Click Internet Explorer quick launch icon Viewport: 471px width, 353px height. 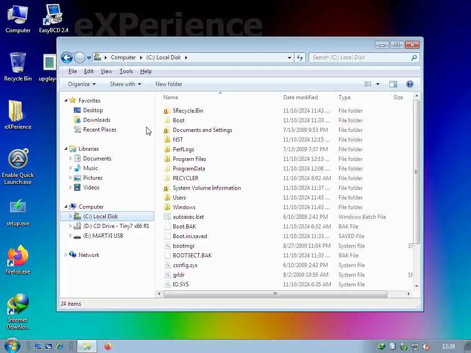coord(59,347)
